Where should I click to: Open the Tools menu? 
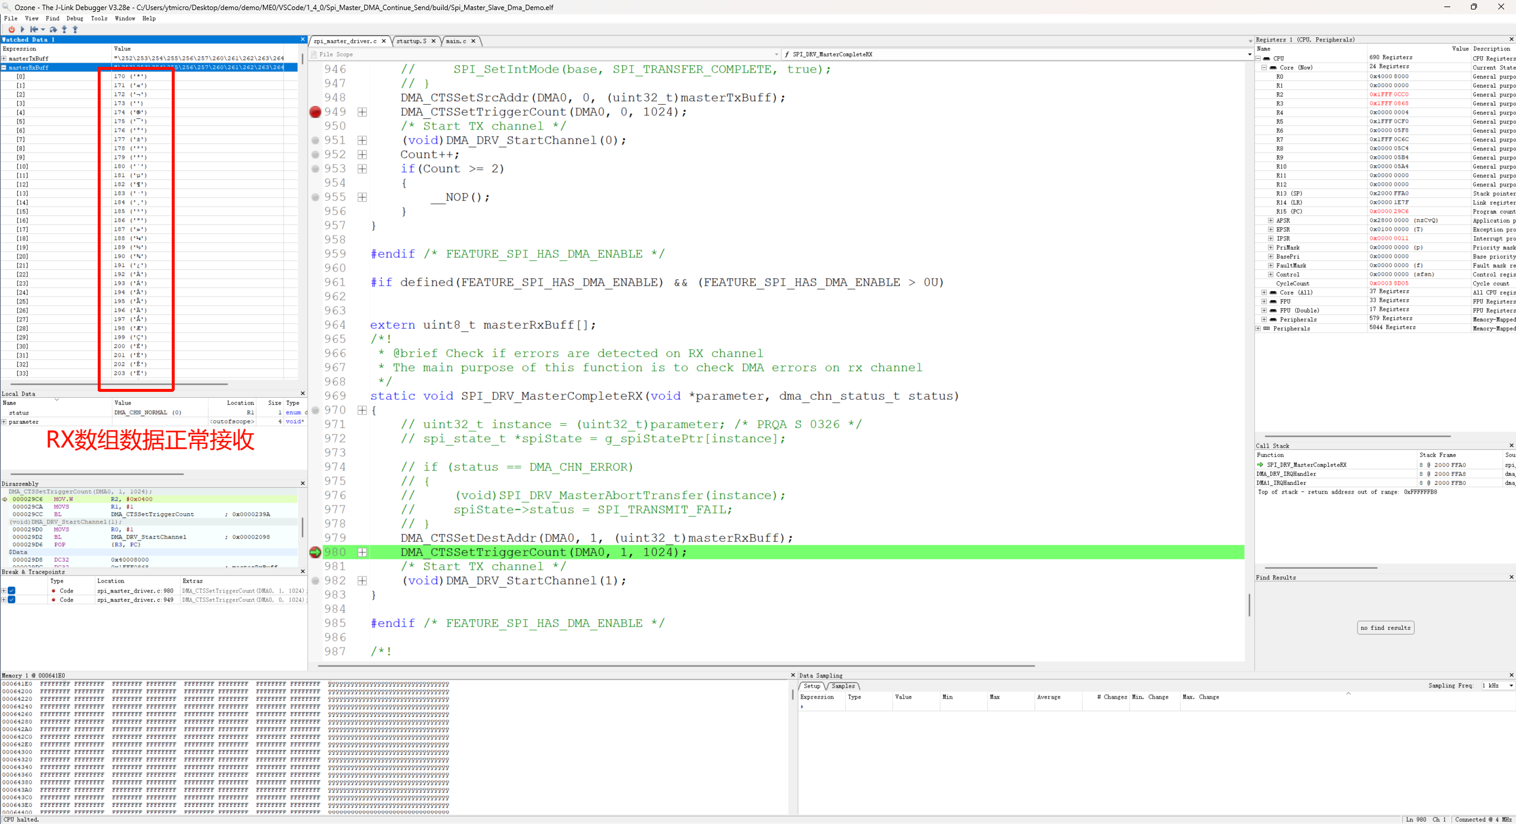pyautogui.click(x=99, y=18)
